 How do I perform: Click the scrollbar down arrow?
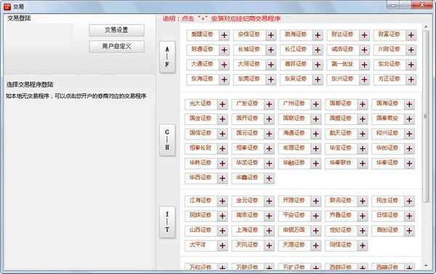(426, 266)
